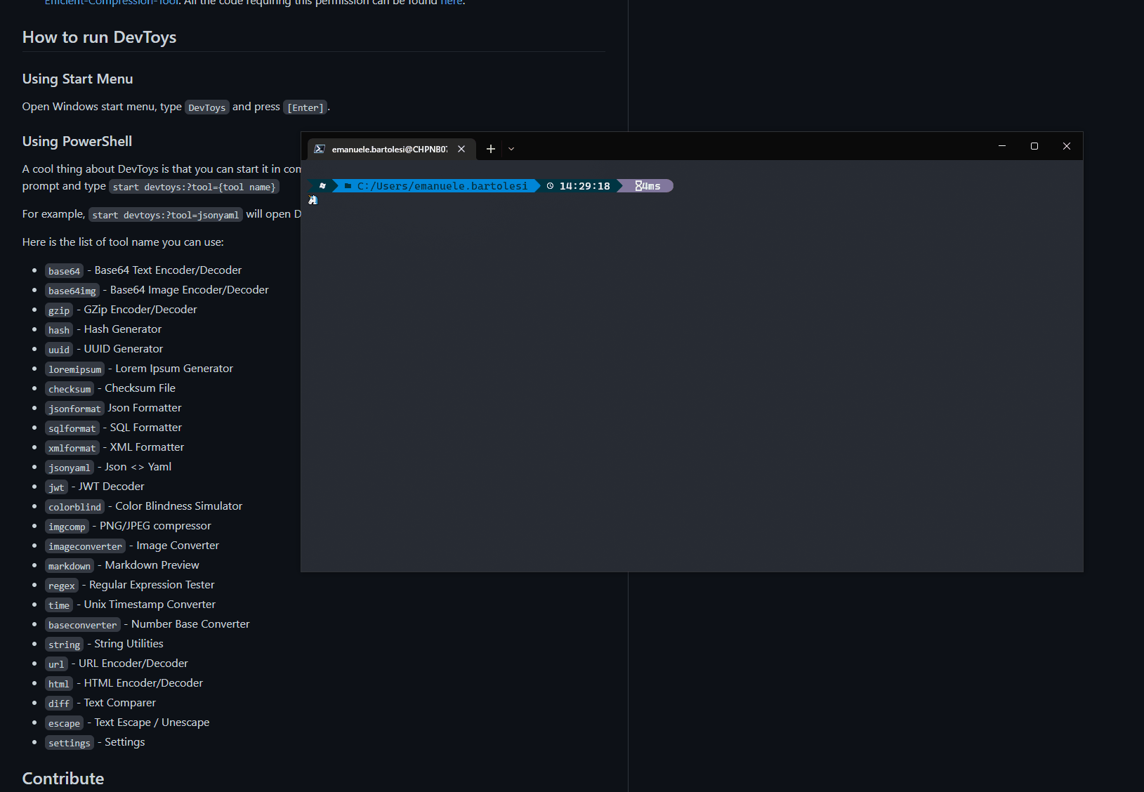Click the 'Checksum File' list text
Viewport: 1144px width, 792px height.
(x=140, y=388)
